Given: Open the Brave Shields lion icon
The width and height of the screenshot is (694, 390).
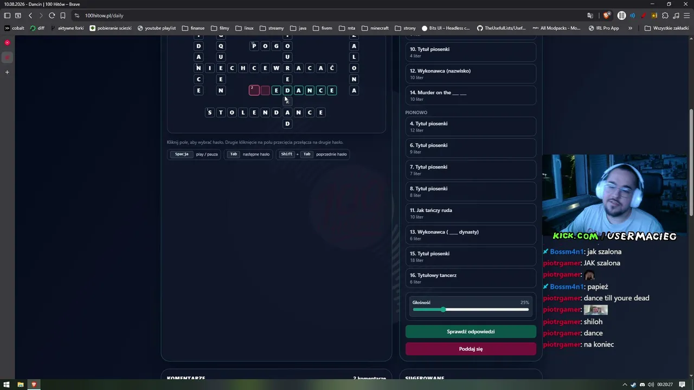Looking at the screenshot, I should 606,16.
